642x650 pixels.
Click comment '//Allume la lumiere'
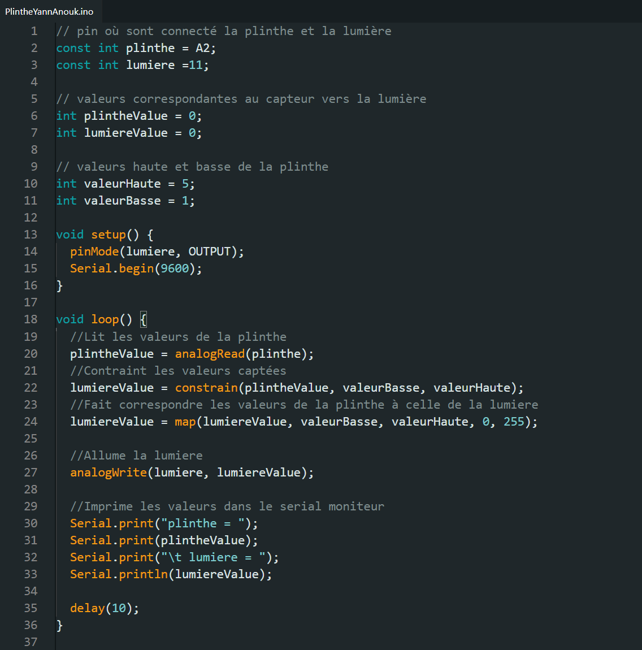[136, 456]
